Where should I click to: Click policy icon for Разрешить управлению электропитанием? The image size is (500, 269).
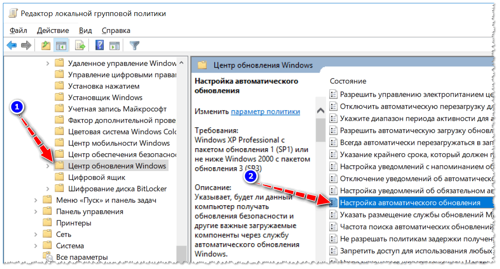[x=333, y=94]
